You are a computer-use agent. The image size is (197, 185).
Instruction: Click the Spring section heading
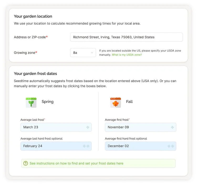[x=48, y=102]
